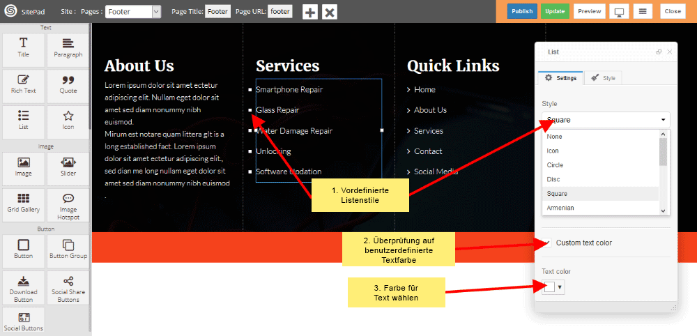This screenshot has height=336, width=697.
Task: Choose the Image Hotspot widget
Action: click(x=68, y=205)
